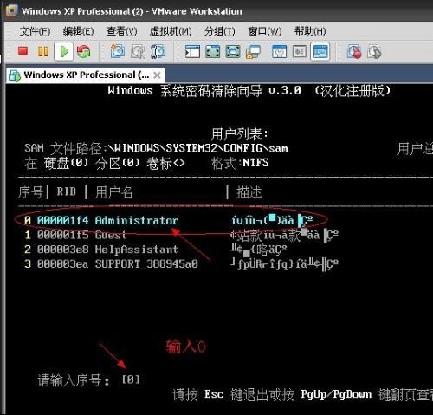Click the 请输入序号 input field
The width and height of the screenshot is (433, 415).
pos(131,379)
